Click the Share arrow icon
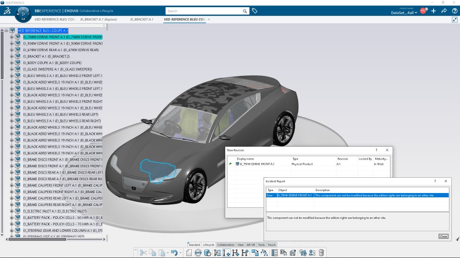 pyautogui.click(x=444, y=11)
